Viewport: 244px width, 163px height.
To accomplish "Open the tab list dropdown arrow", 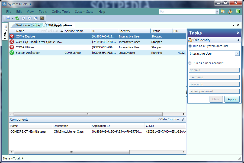I will coord(233,26).
